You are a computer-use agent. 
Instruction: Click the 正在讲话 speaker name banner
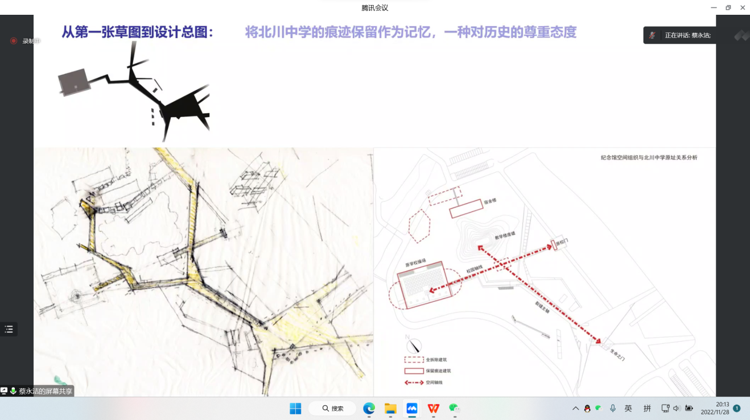687,35
